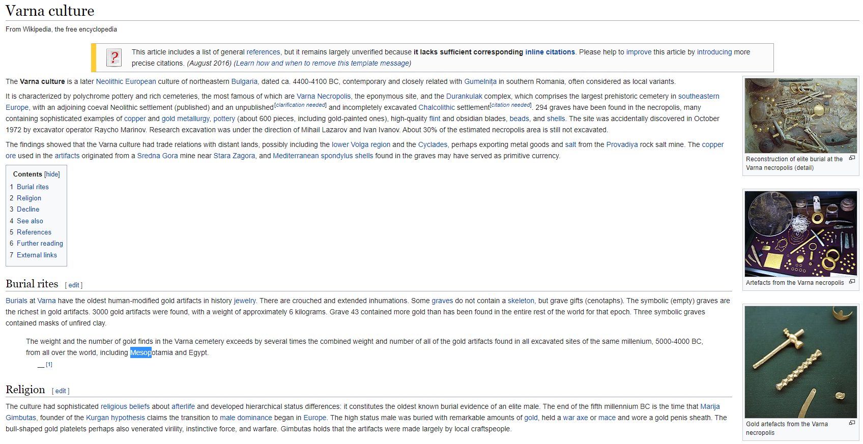
Task: Jump to 'Decline' in the Contents box
Action: (28, 209)
